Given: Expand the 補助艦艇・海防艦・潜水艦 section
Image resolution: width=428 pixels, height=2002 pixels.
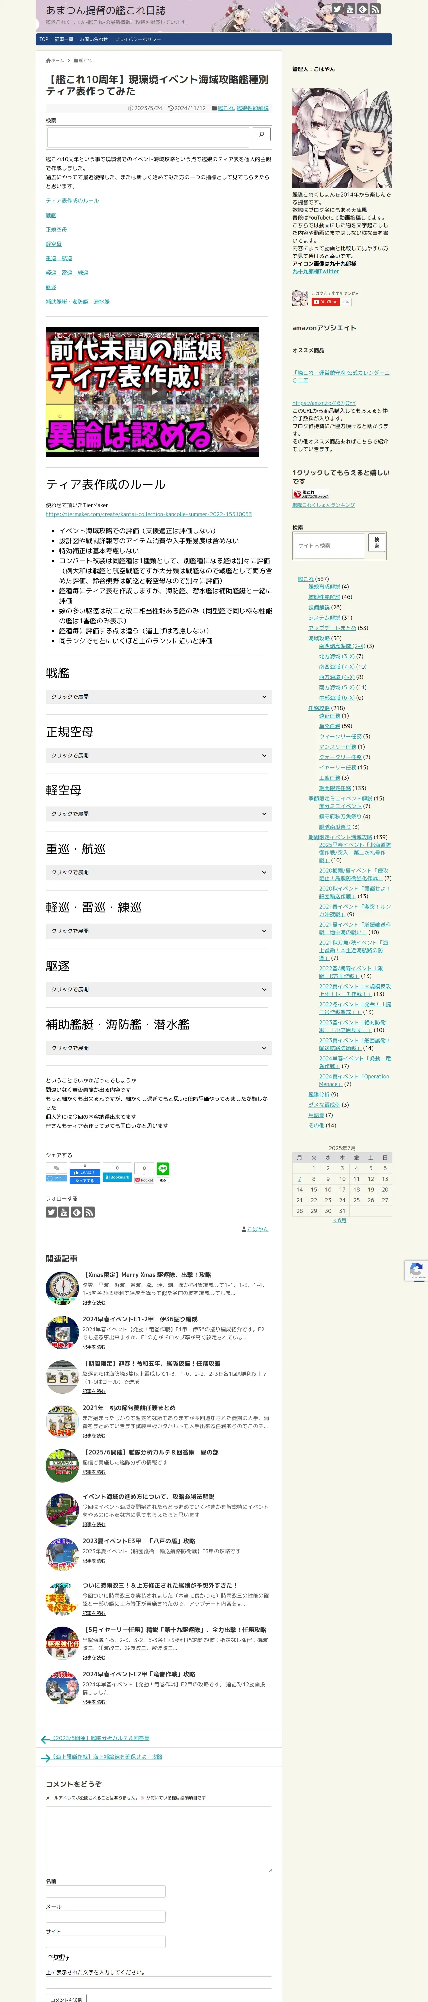Looking at the screenshot, I should click(x=158, y=1048).
